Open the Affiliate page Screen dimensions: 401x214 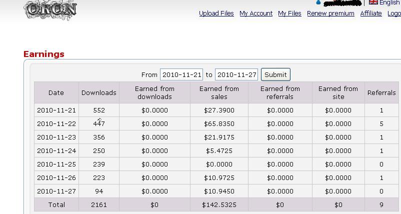(371, 13)
